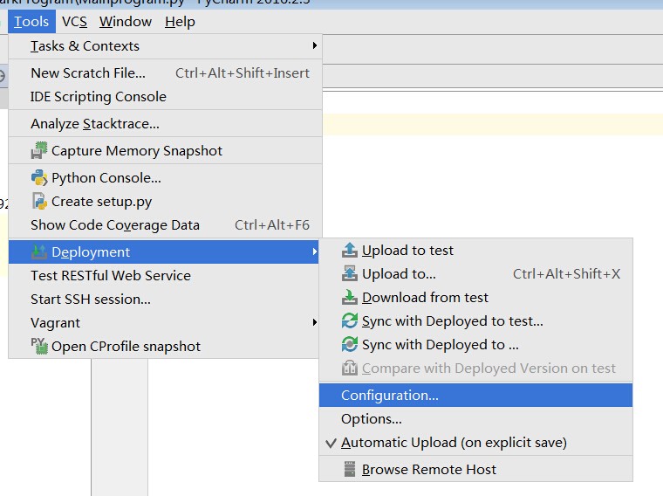
Task: Open IDE Scripting Console
Action: coord(166,96)
